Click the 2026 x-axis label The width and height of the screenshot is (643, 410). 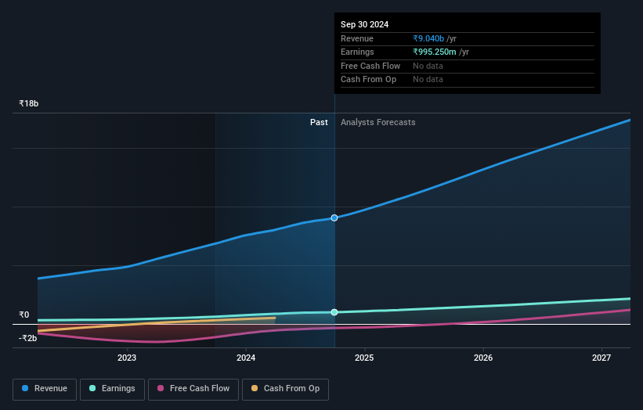coord(483,358)
